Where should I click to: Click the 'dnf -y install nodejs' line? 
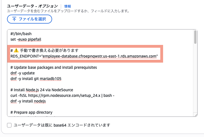tap(28, 101)
